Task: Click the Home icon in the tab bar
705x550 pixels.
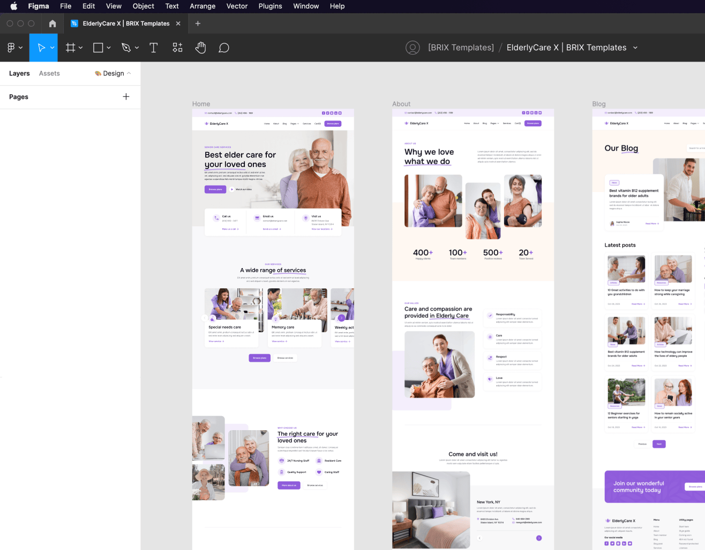Action: coord(52,24)
